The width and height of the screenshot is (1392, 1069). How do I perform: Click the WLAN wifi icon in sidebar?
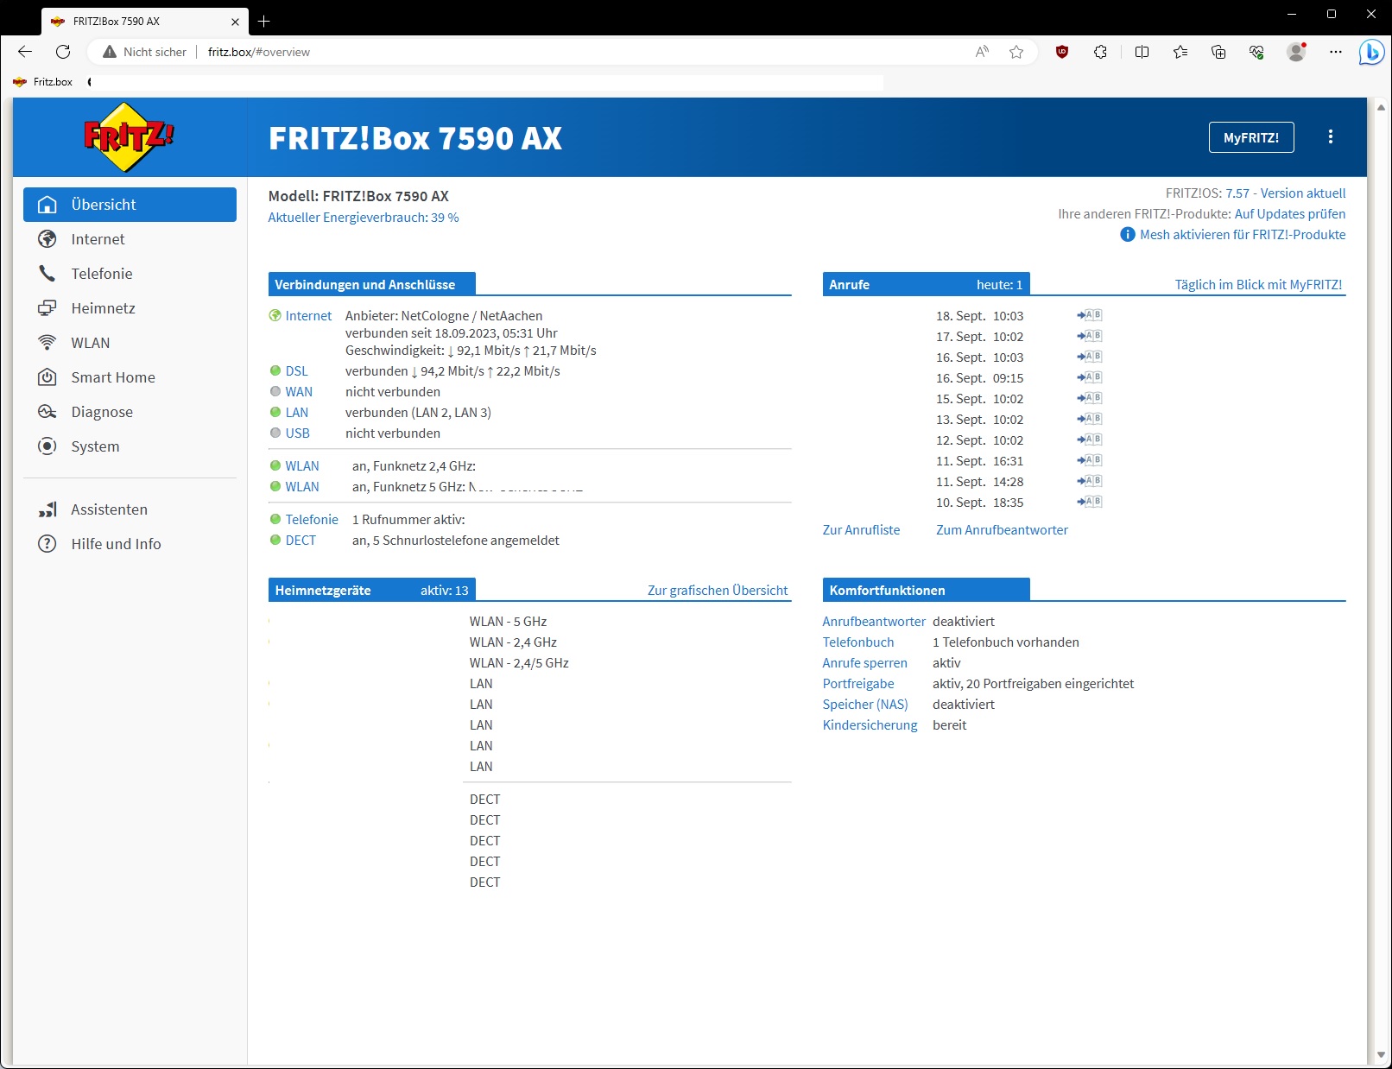tap(47, 343)
